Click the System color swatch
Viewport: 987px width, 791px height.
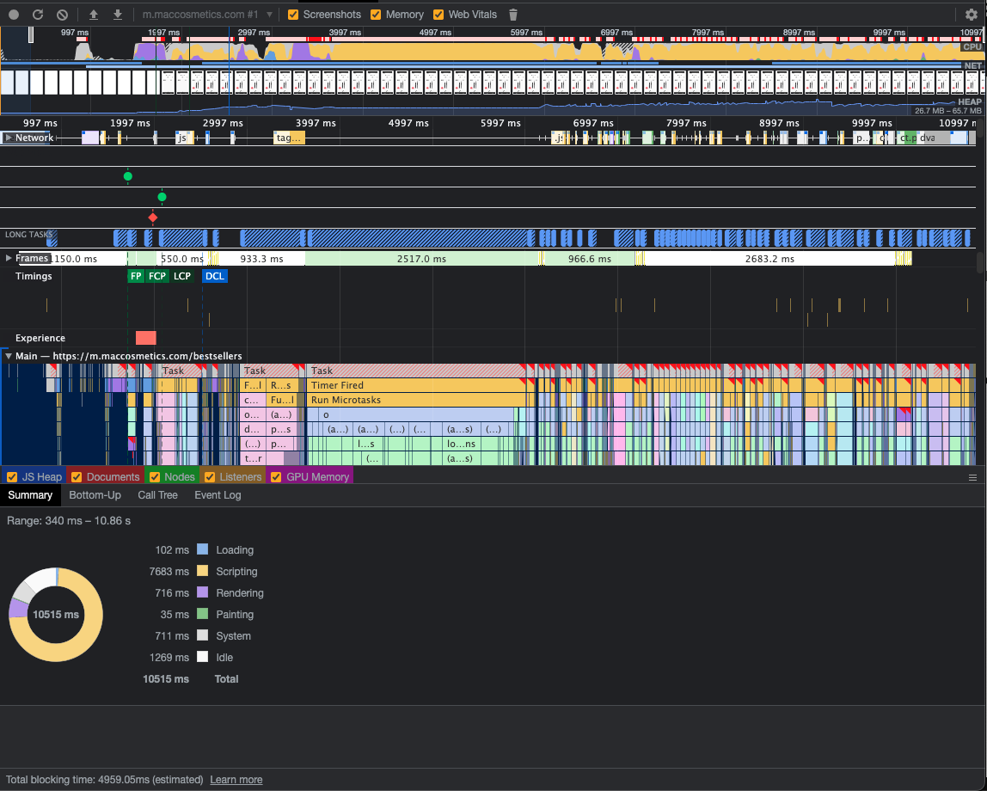[x=202, y=635]
